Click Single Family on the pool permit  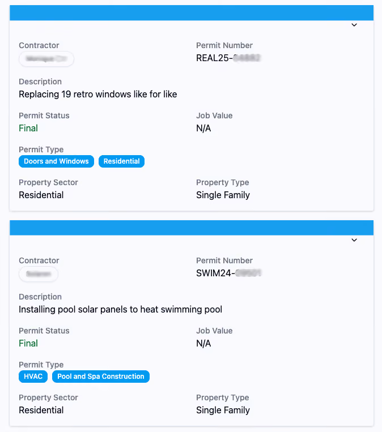tap(223, 410)
